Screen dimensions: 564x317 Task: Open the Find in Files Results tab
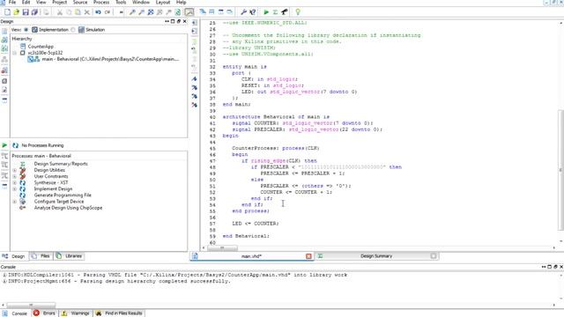[x=119, y=313]
